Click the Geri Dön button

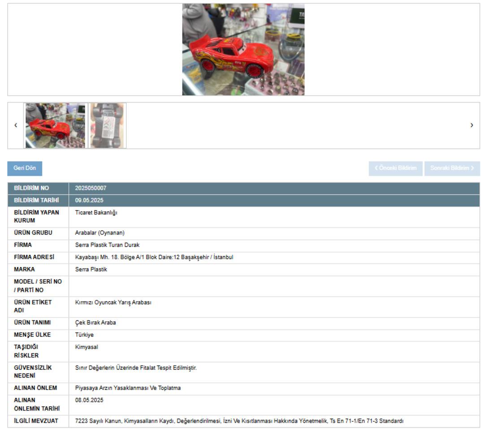pos(25,168)
